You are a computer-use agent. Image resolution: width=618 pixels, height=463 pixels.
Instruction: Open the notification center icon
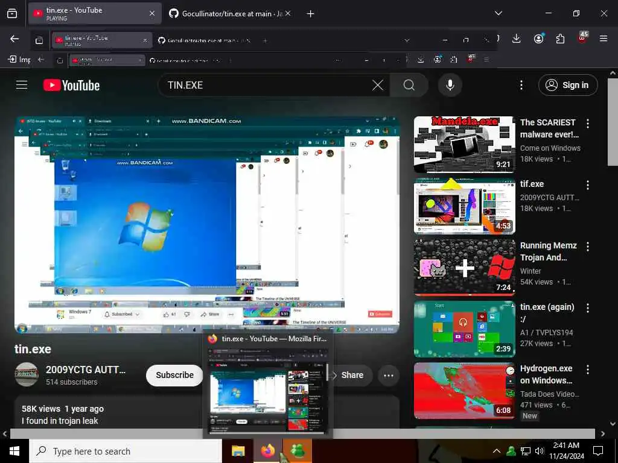(x=598, y=451)
